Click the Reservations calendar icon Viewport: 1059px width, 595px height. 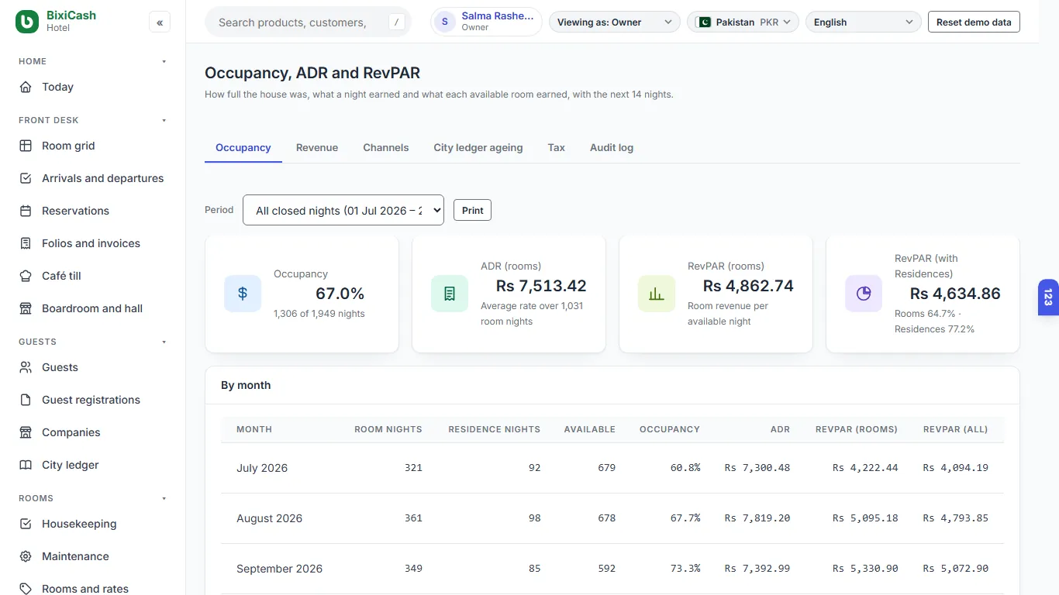click(x=26, y=211)
